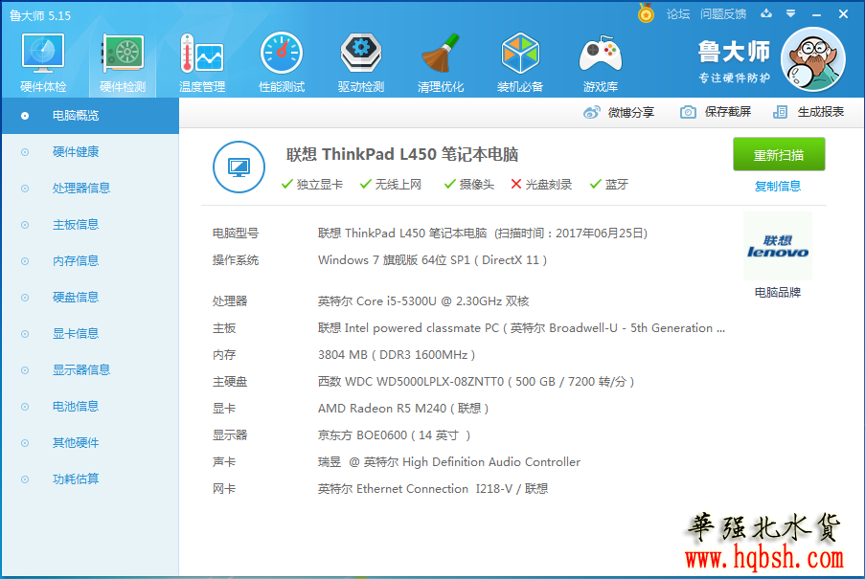Open 温度管理 temperature management
The width and height of the screenshot is (865, 579).
202,63
